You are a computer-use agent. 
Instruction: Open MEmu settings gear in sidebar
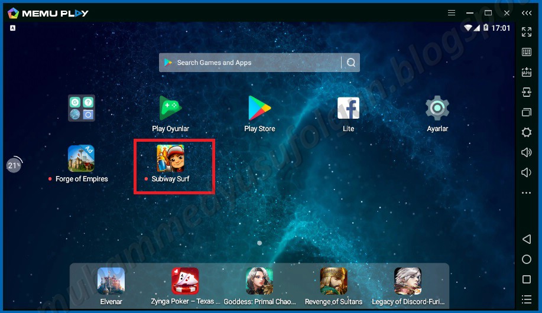[527, 132]
